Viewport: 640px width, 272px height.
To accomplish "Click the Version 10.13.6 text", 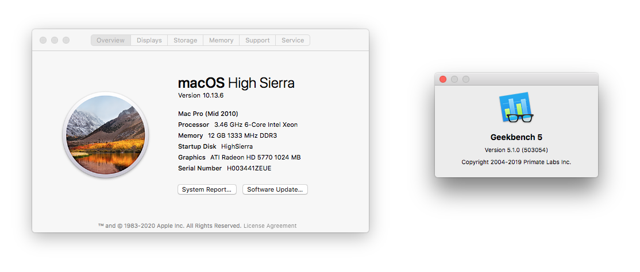I will point(201,96).
